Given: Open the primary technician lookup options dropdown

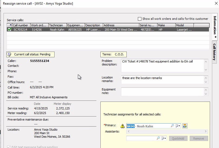Looking at the screenshot, I should [178, 126].
